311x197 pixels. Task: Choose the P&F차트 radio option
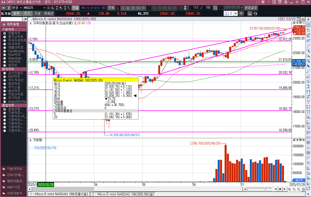5,76
